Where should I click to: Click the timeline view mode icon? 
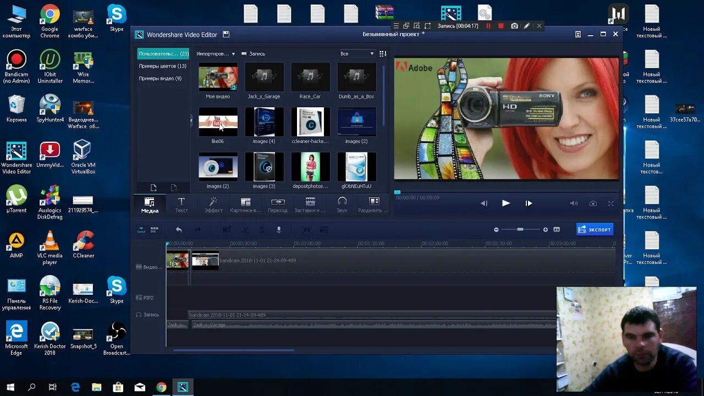point(141,229)
